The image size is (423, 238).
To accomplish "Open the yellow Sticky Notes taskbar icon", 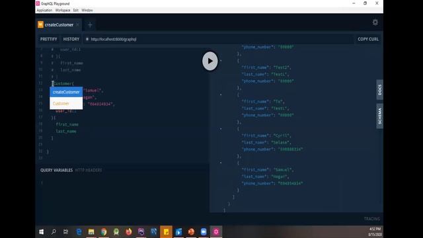I will pos(166,232).
